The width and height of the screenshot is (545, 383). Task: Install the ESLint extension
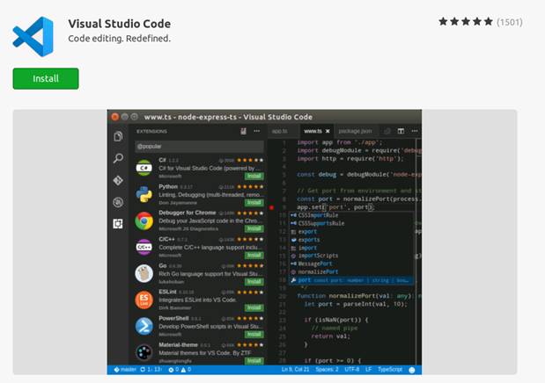point(254,307)
